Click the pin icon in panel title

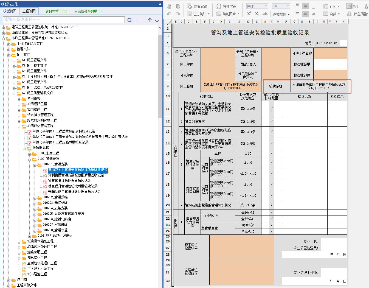pyautogui.click(x=160, y=4)
